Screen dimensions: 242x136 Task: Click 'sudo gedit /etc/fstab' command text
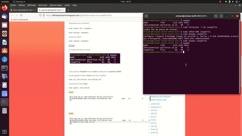(x=79, y=88)
